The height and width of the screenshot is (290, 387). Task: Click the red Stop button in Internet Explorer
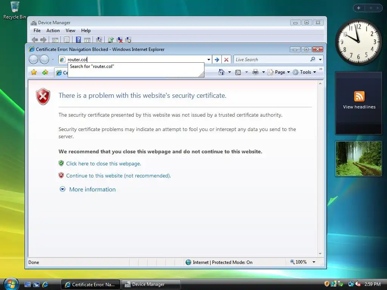tap(226, 59)
